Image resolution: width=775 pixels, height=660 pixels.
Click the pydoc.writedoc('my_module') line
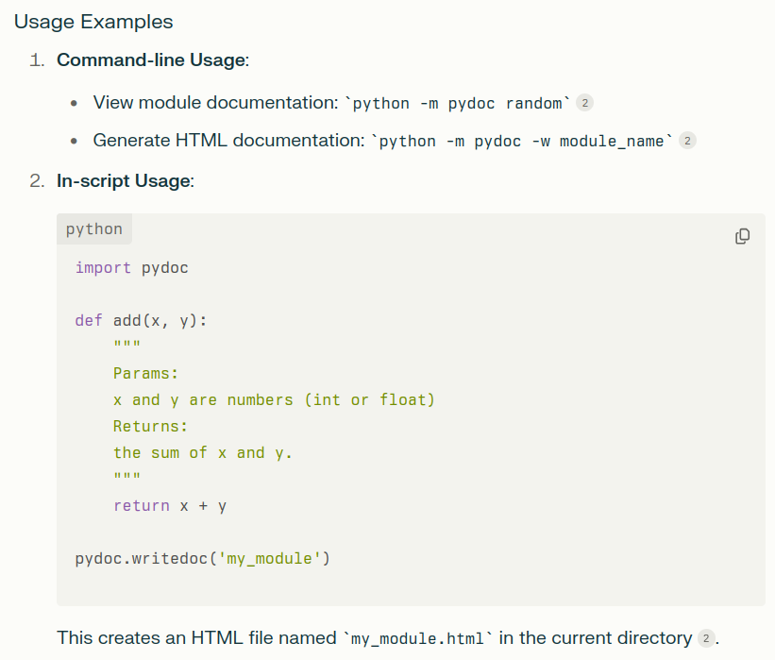pyautogui.click(x=203, y=559)
